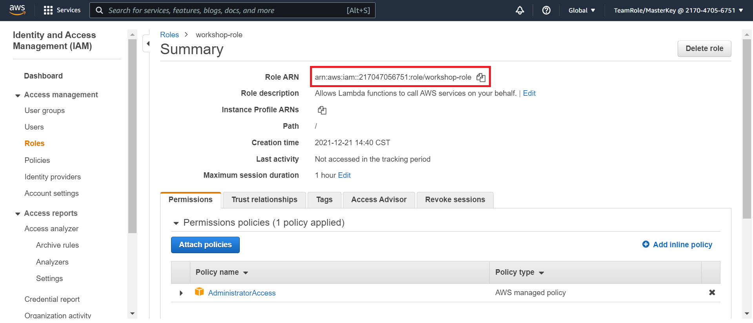
Task: Click the main page scrollbar up arrow
Action: pos(747,35)
